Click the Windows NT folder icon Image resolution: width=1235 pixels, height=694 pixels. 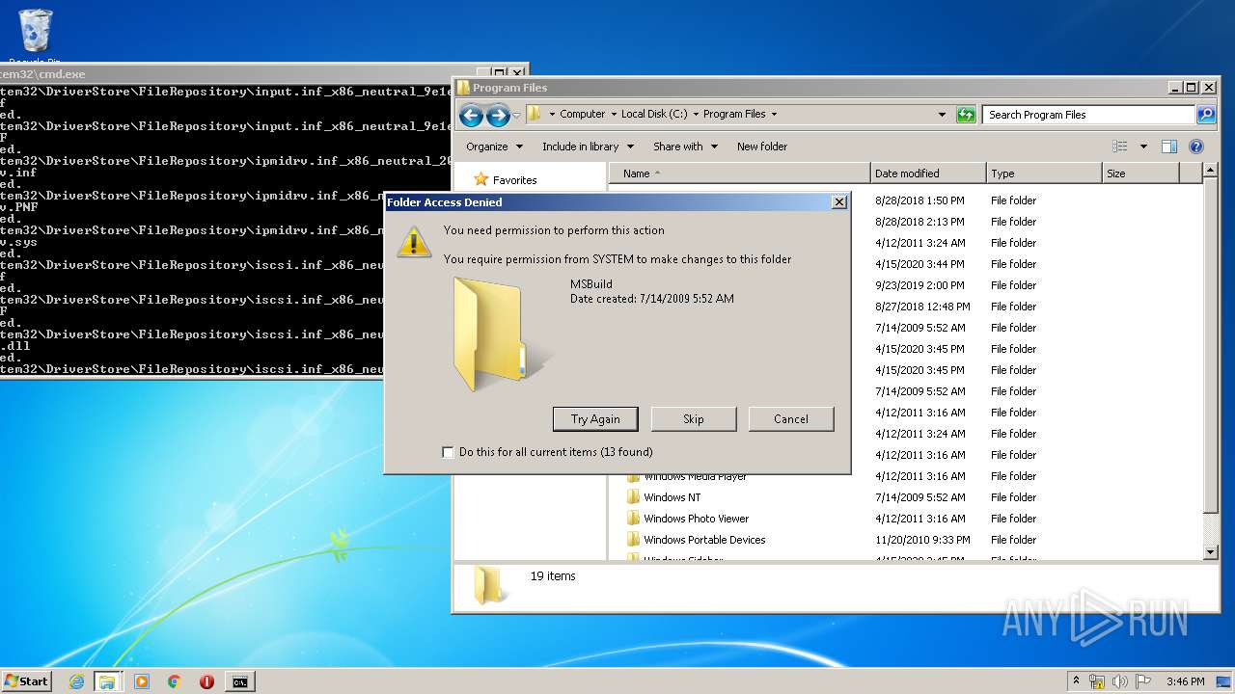(633, 497)
